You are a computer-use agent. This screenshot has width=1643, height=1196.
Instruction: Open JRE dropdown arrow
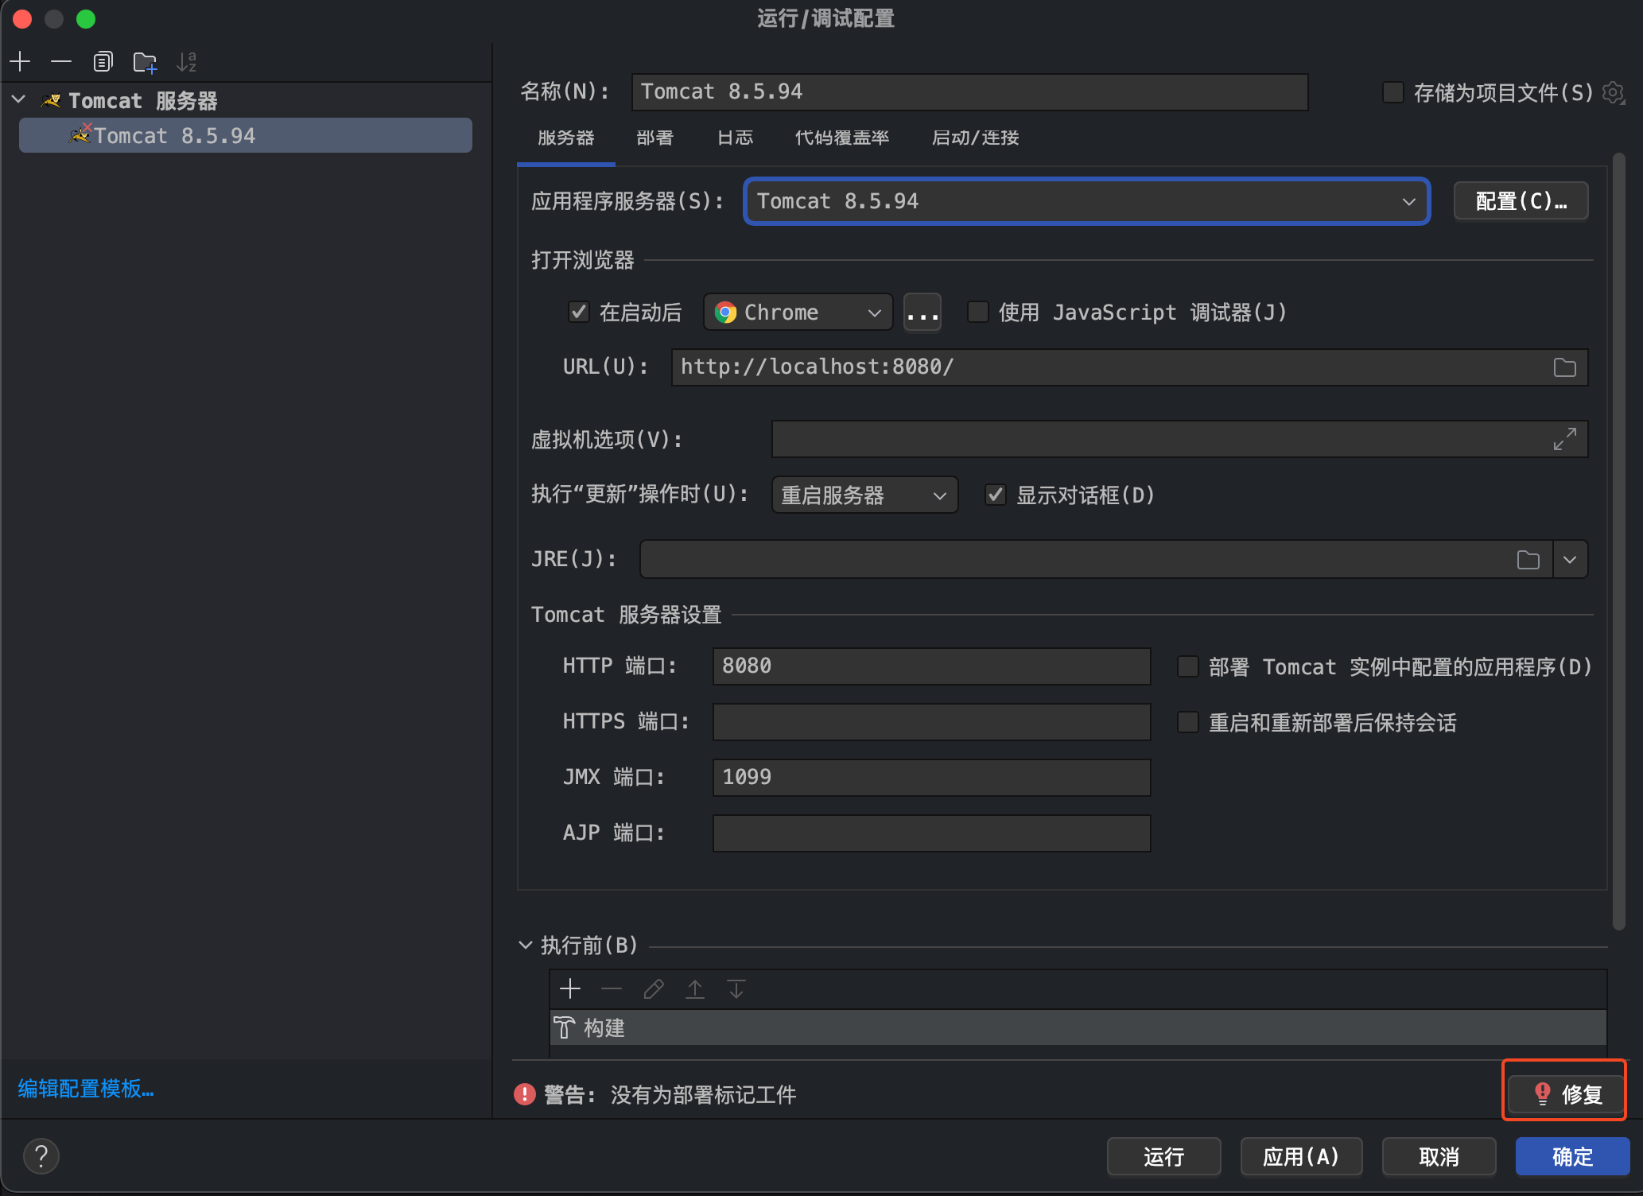[1570, 559]
